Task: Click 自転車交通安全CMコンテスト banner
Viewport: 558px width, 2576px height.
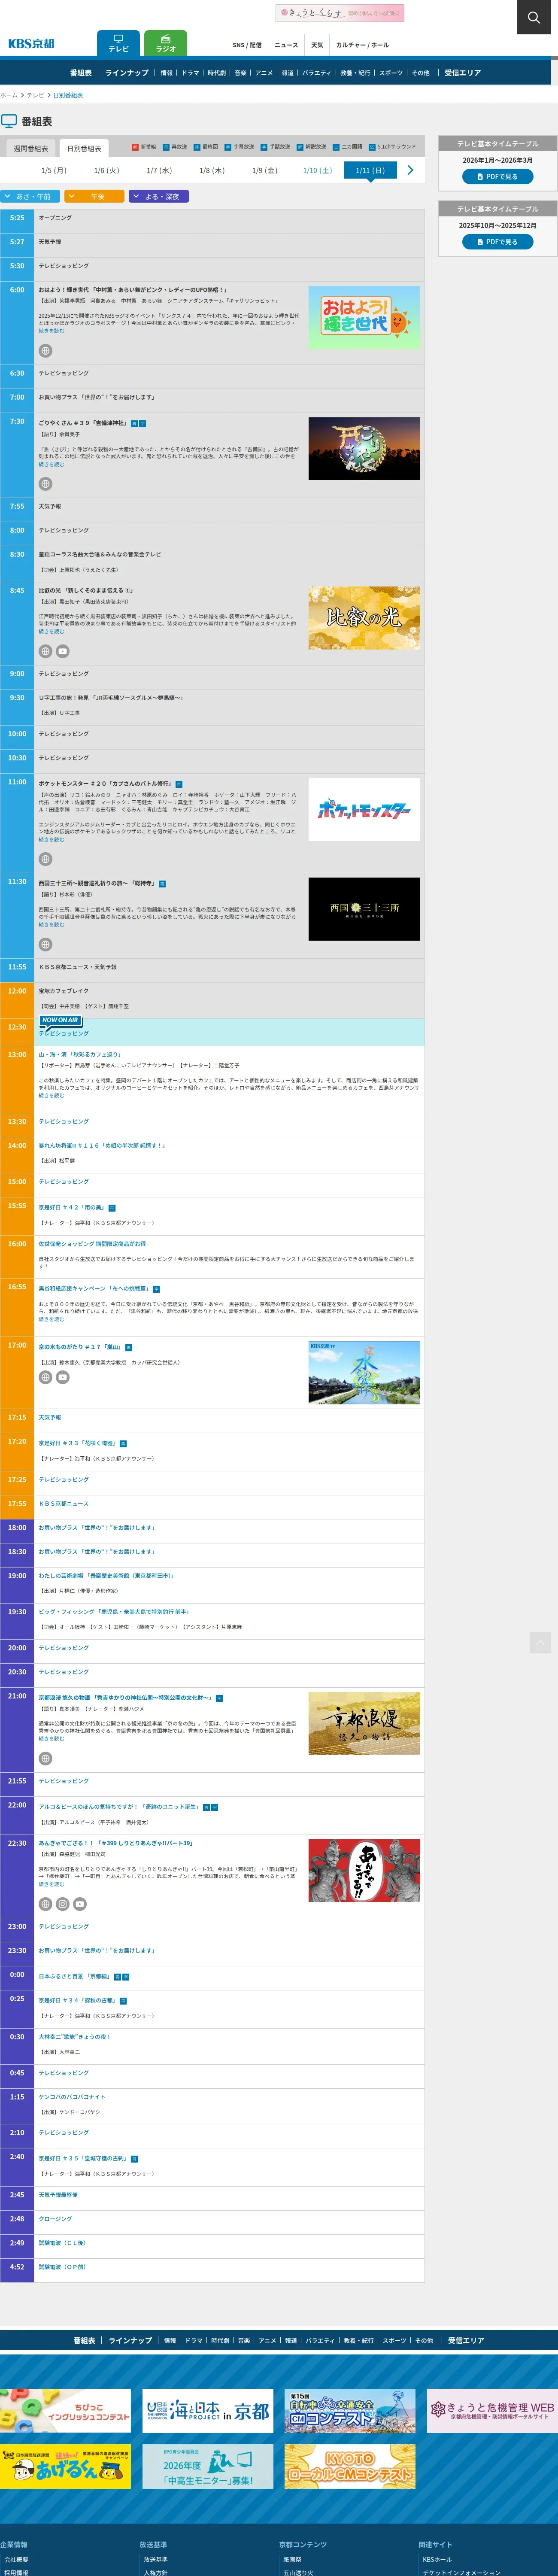Action: [x=350, y=2411]
